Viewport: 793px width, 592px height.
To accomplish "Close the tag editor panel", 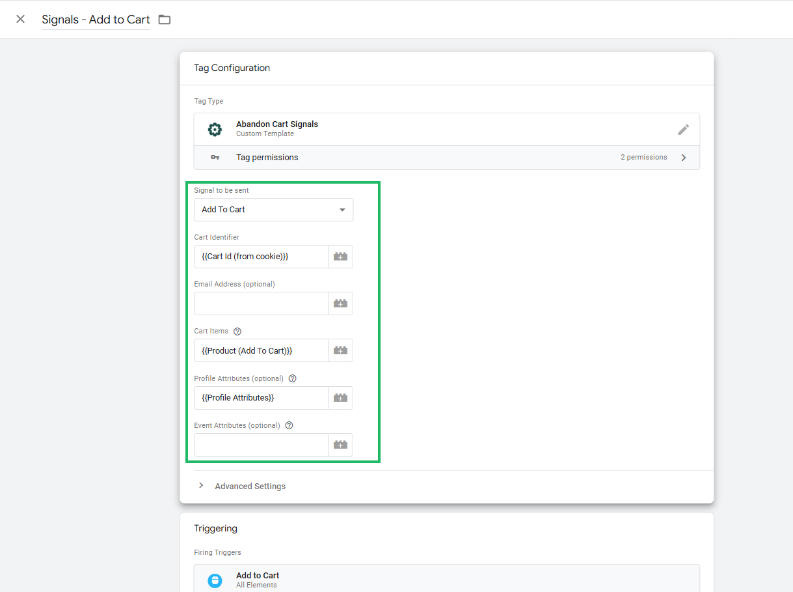I will coord(21,19).
